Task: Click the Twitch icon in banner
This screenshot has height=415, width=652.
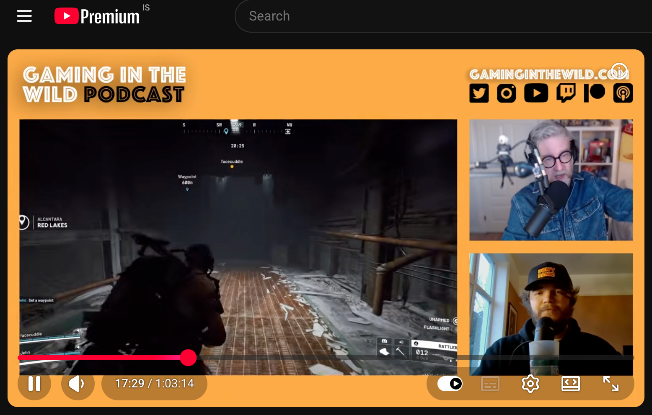Action: [566, 93]
